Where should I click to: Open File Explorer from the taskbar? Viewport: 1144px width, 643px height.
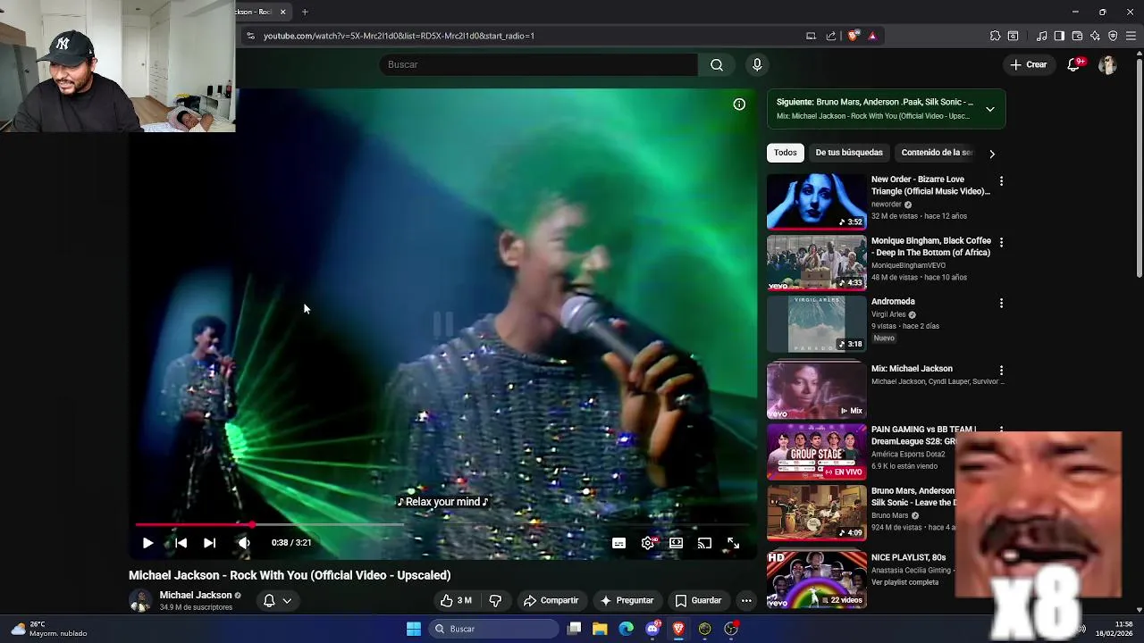coord(600,629)
